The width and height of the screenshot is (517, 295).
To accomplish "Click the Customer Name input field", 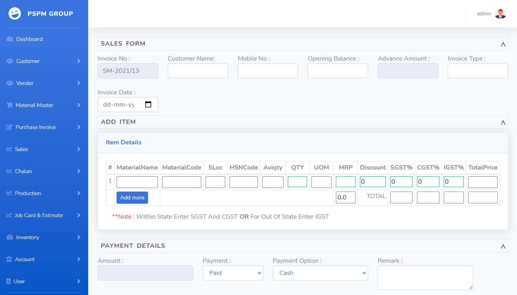I will [198, 71].
